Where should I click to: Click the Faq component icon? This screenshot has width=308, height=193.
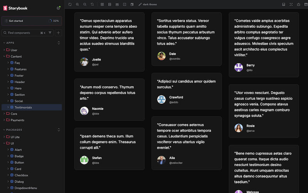[x=12, y=63]
